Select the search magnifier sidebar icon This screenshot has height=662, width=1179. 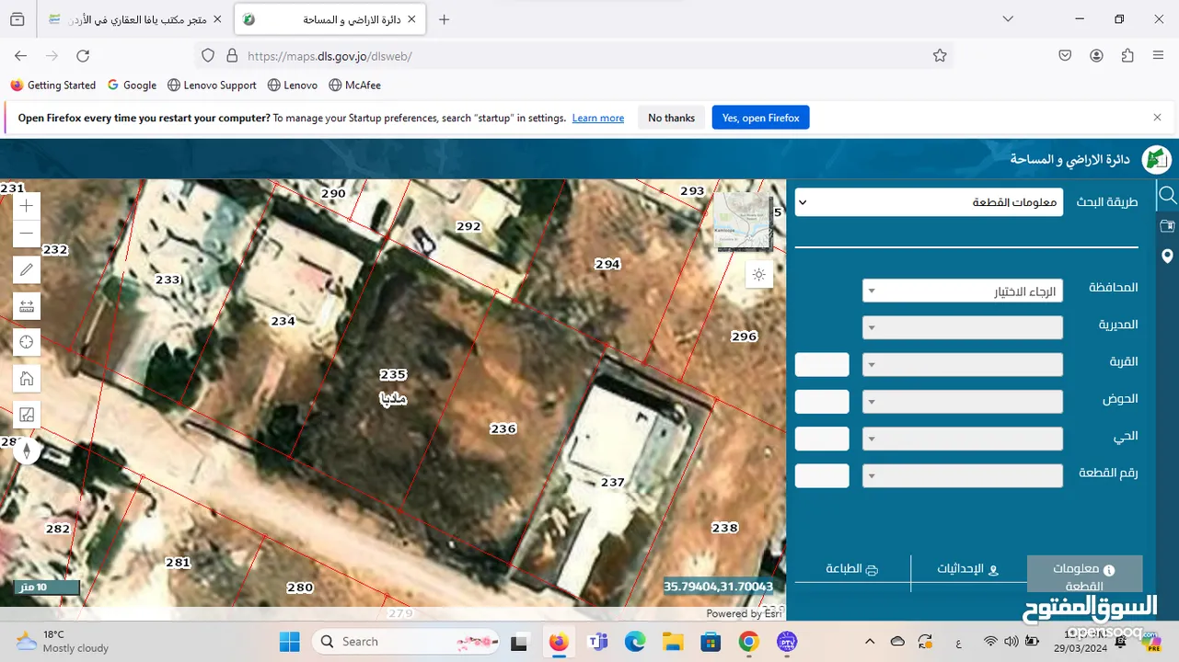(1167, 195)
